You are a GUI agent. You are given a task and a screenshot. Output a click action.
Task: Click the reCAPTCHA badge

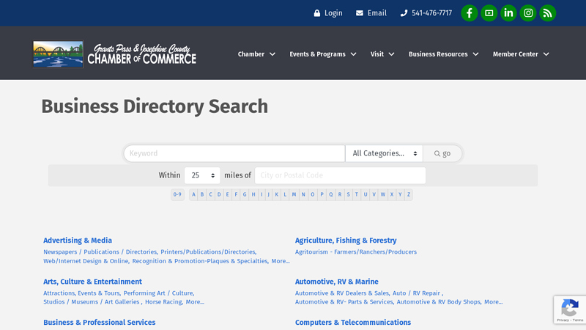click(570, 309)
